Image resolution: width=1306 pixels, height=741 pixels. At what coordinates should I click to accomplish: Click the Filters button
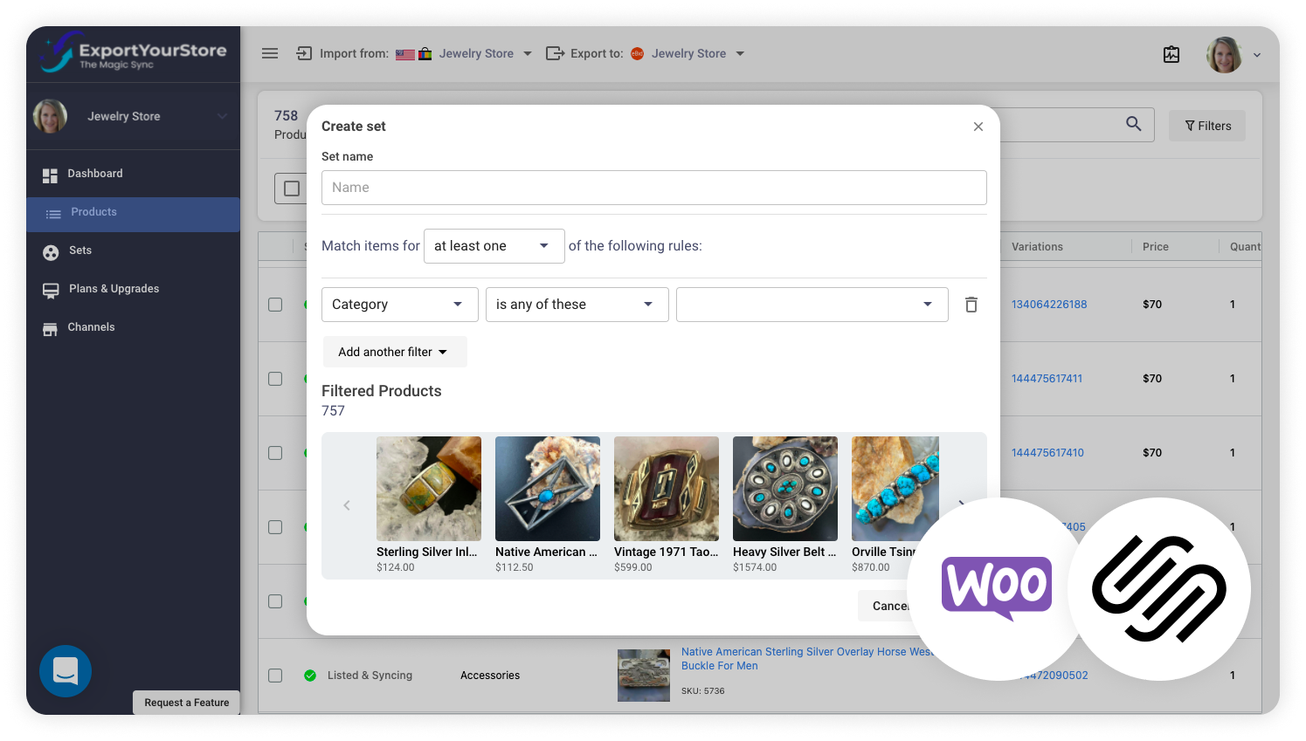pyautogui.click(x=1207, y=126)
